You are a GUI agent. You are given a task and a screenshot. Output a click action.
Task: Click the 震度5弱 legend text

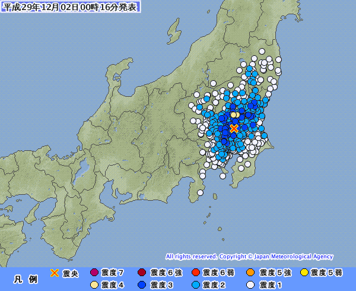pyautogui.click(x=326, y=273)
